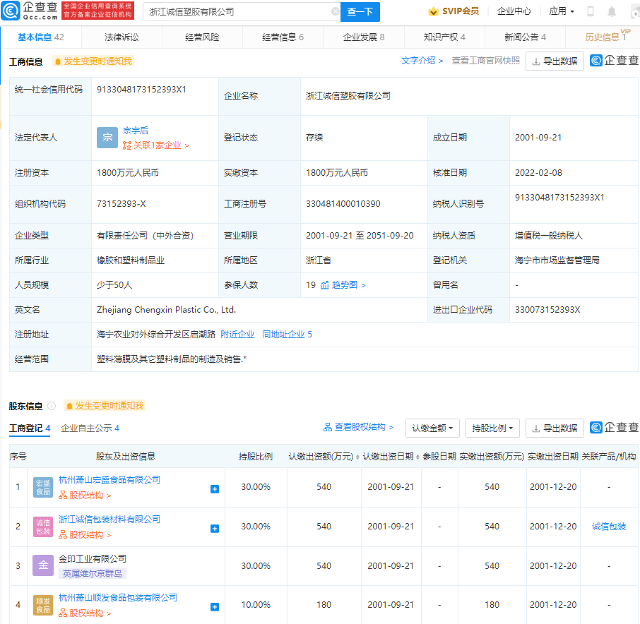This screenshot has width=640, height=624.
Task: Sort by 认缴出资日期 column arrows
Action: point(417,457)
